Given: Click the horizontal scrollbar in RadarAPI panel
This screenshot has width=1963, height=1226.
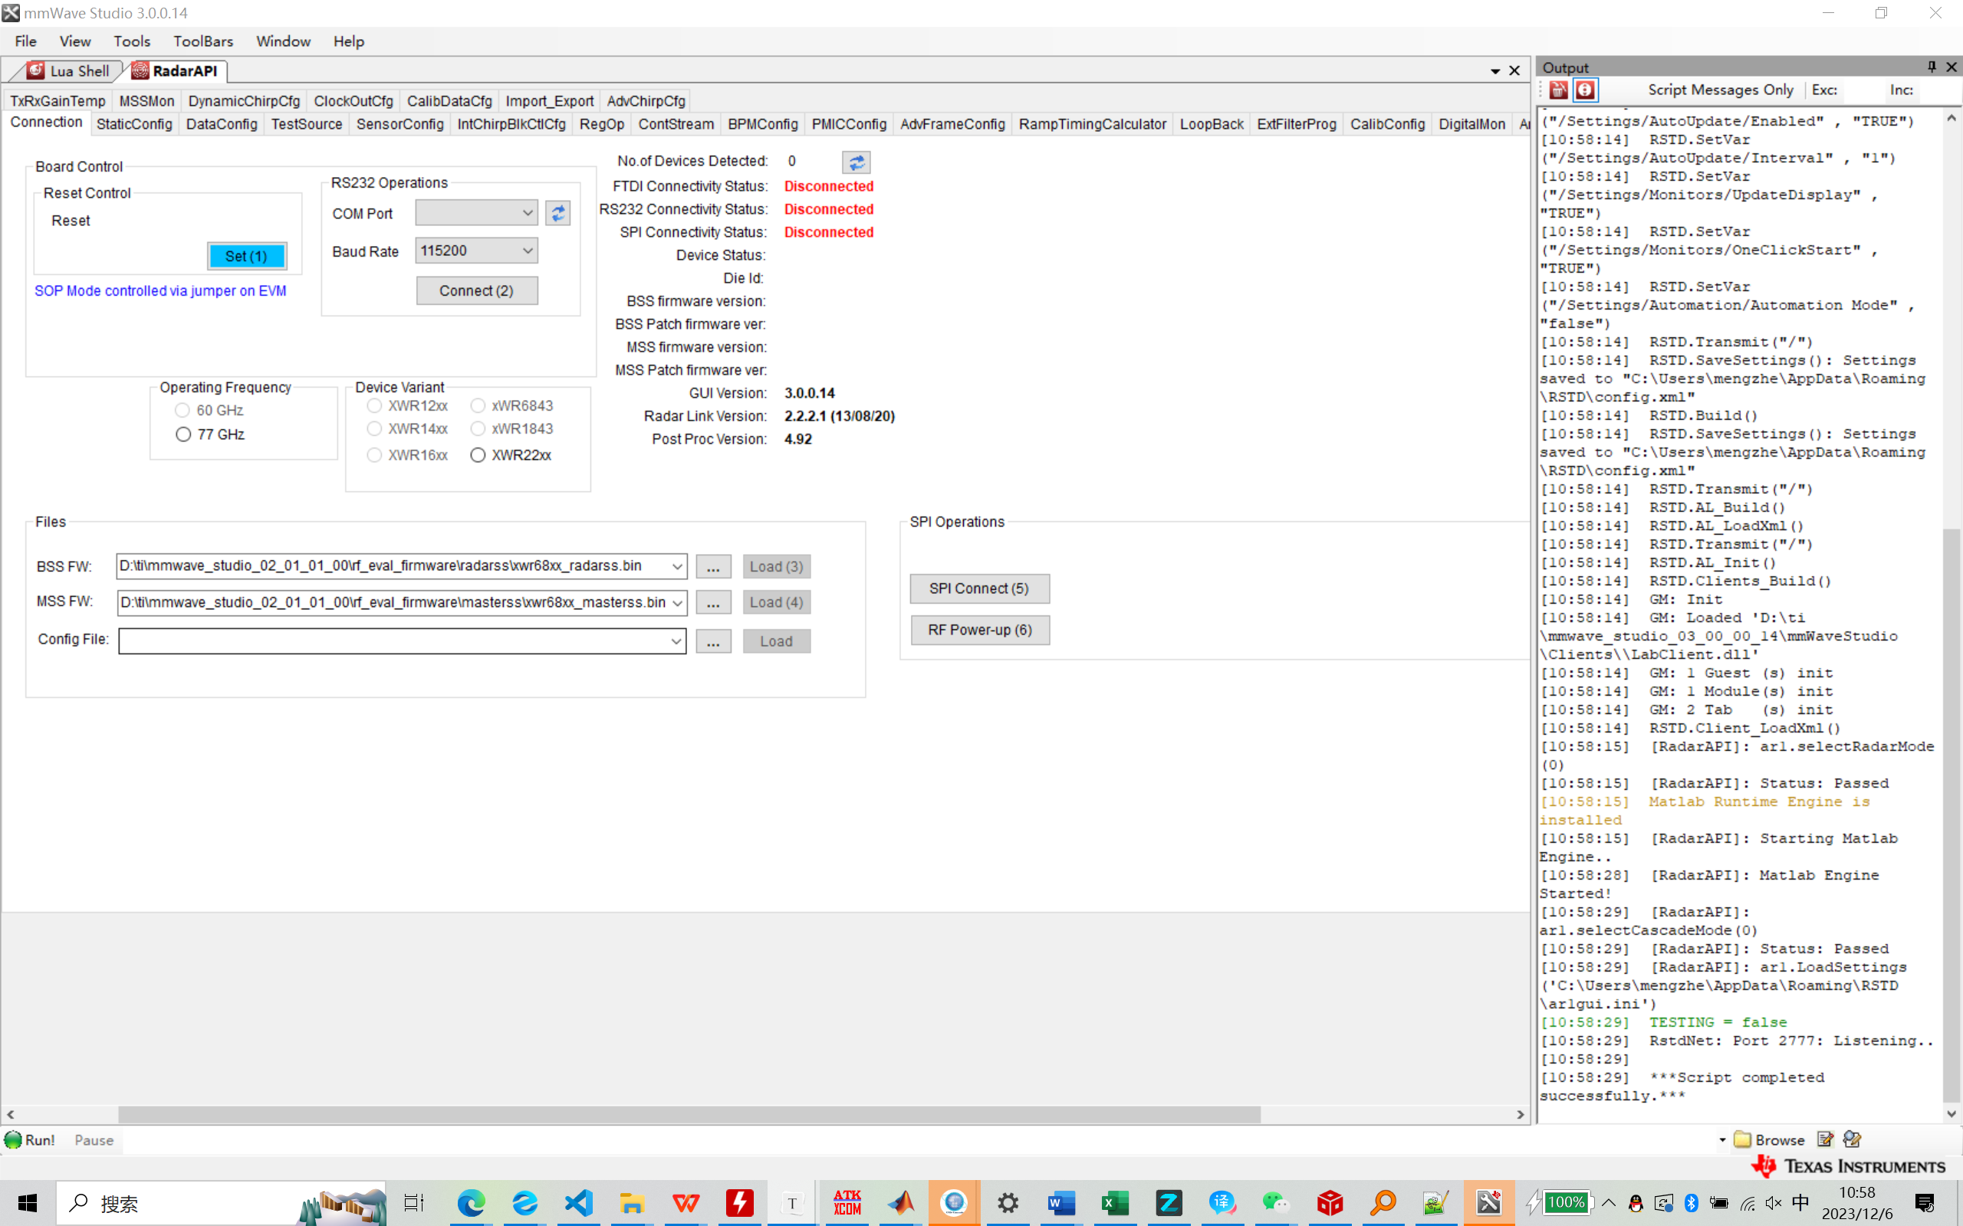Looking at the screenshot, I should [689, 1114].
